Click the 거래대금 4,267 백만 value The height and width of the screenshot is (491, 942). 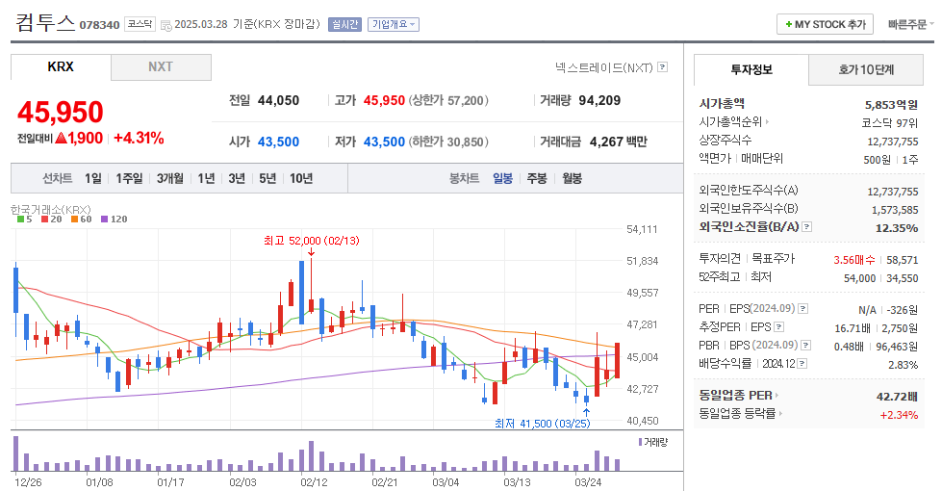(618, 142)
